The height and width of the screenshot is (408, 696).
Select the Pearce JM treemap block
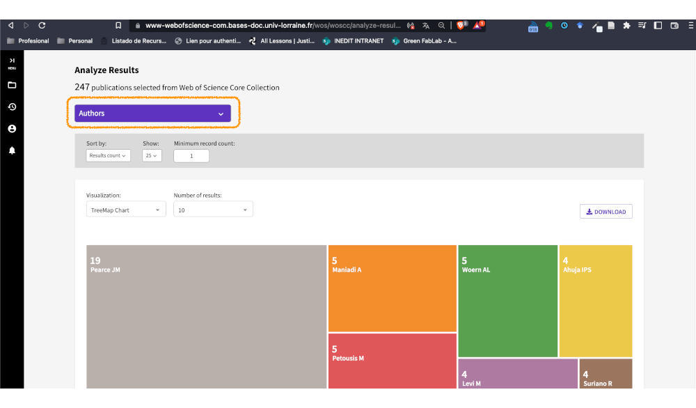click(206, 317)
